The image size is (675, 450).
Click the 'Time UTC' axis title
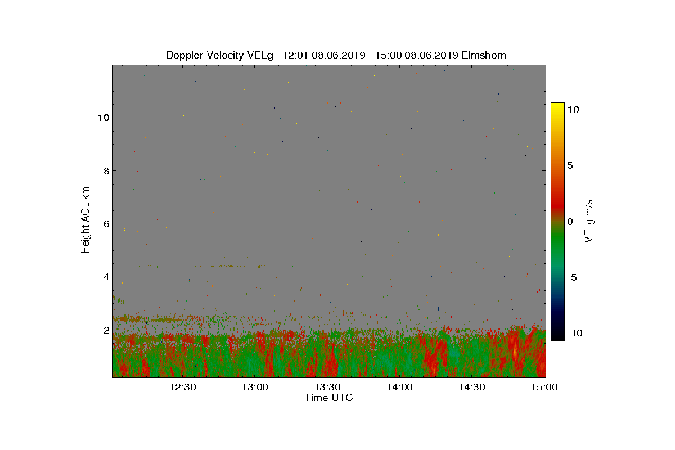point(328,398)
